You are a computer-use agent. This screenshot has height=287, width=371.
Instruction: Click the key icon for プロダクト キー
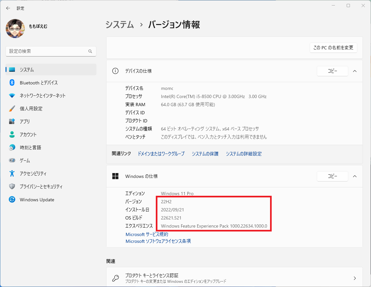pyautogui.click(x=115, y=278)
